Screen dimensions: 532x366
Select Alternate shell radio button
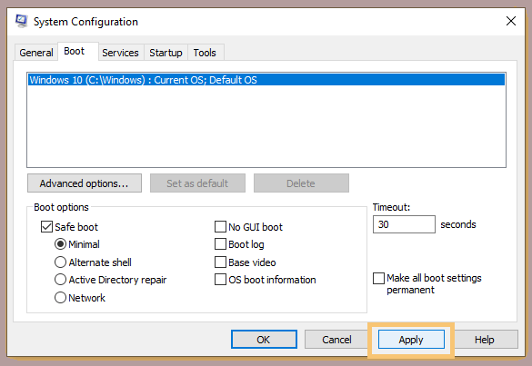(60, 262)
